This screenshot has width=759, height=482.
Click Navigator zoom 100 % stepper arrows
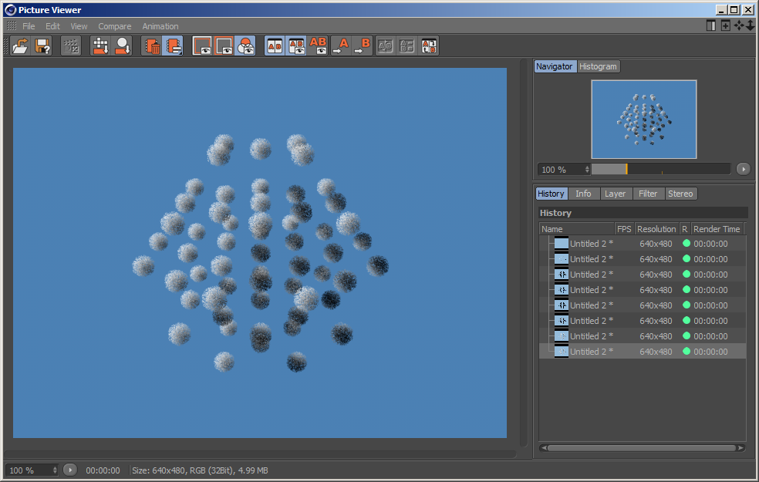tap(587, 169)
